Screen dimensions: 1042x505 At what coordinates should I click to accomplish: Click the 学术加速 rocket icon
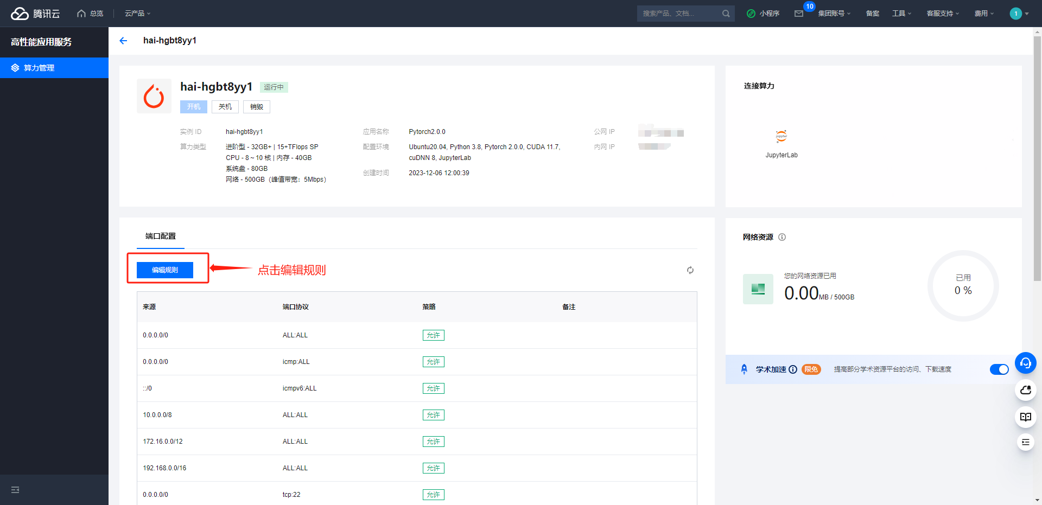coord(744,369)
